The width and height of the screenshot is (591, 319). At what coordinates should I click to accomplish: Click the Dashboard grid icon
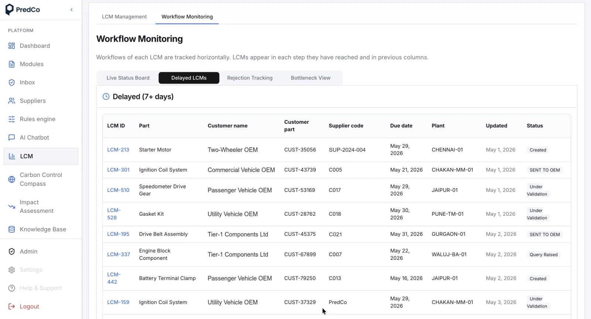pyautogui.click(x=12, y=46)
